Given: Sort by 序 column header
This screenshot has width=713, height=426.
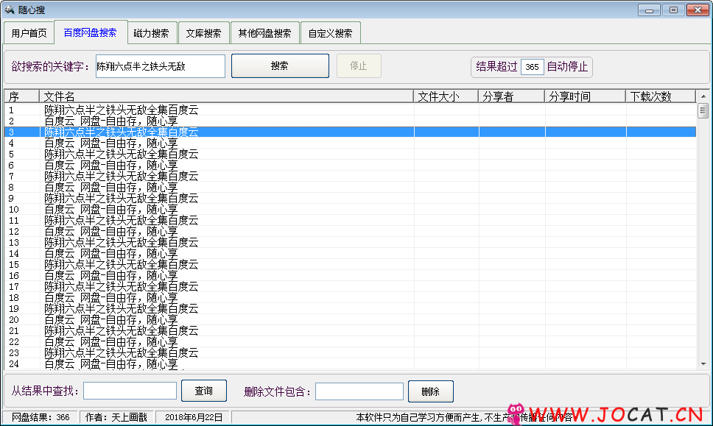Looking at the screenshot, I should click(22, 96).
